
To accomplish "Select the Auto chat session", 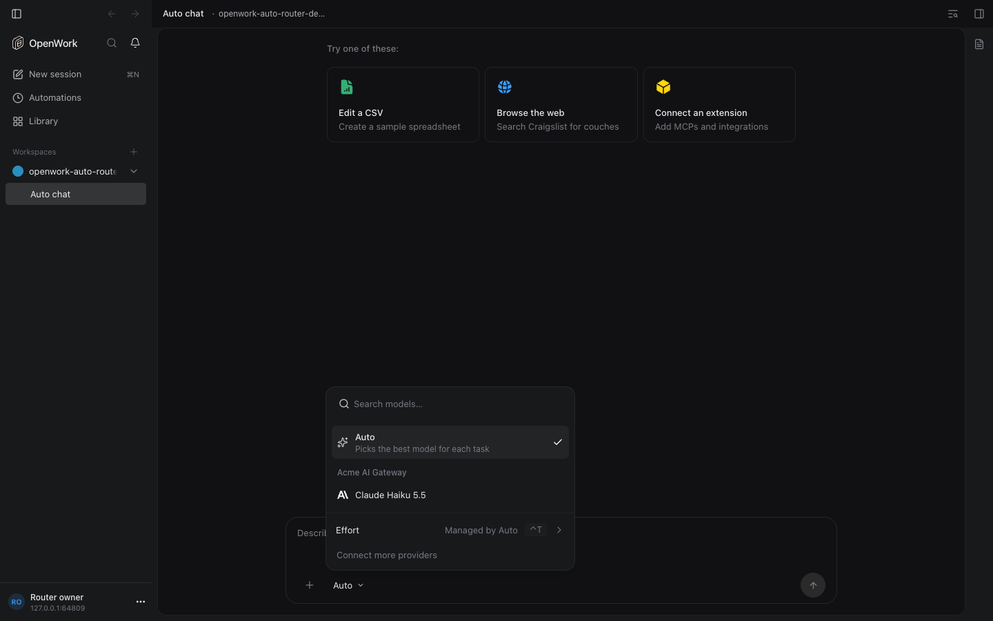I will (76, 194).
